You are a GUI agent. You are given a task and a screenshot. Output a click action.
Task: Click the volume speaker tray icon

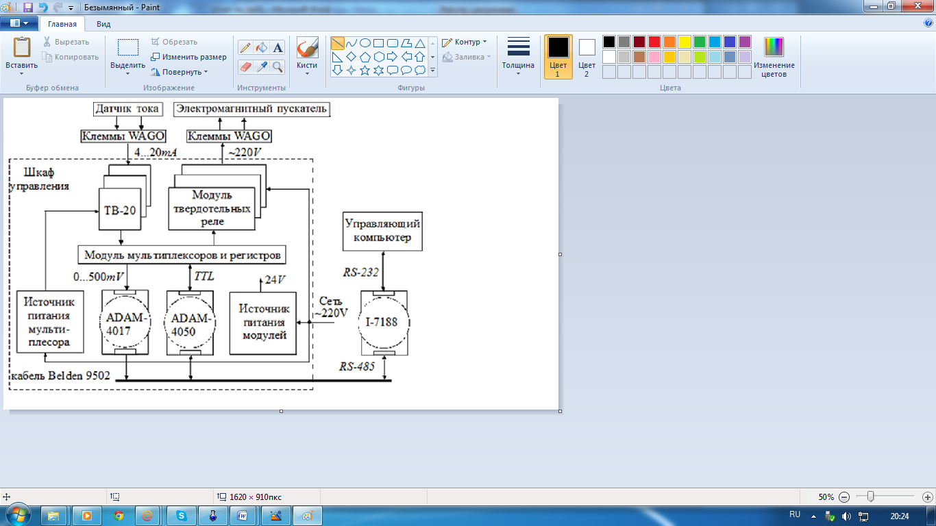[846, 516]
